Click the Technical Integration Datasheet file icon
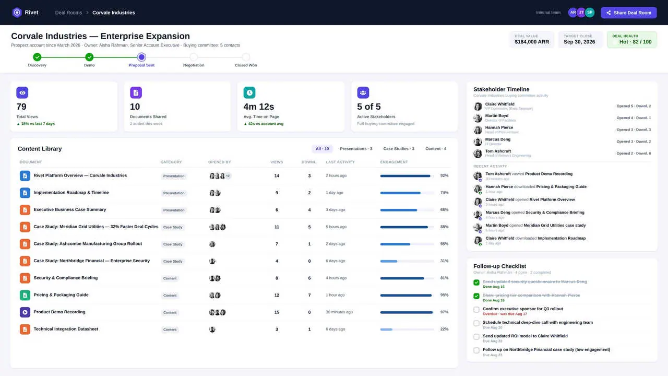Image resolution: width=668 pixels, height=376 pixels. coord(25,329)
